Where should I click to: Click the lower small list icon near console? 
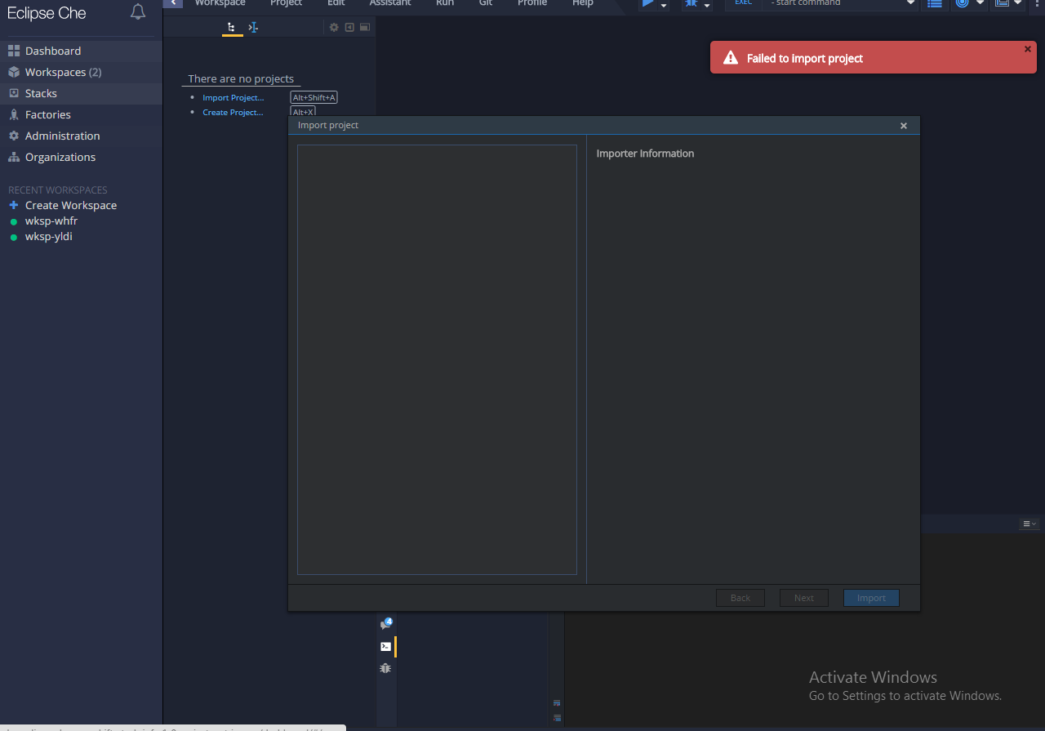coord(557,718)
